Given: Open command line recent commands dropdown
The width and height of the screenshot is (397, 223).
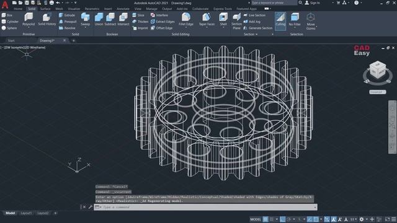Looking at the screenshot, I should pos(98,207).
